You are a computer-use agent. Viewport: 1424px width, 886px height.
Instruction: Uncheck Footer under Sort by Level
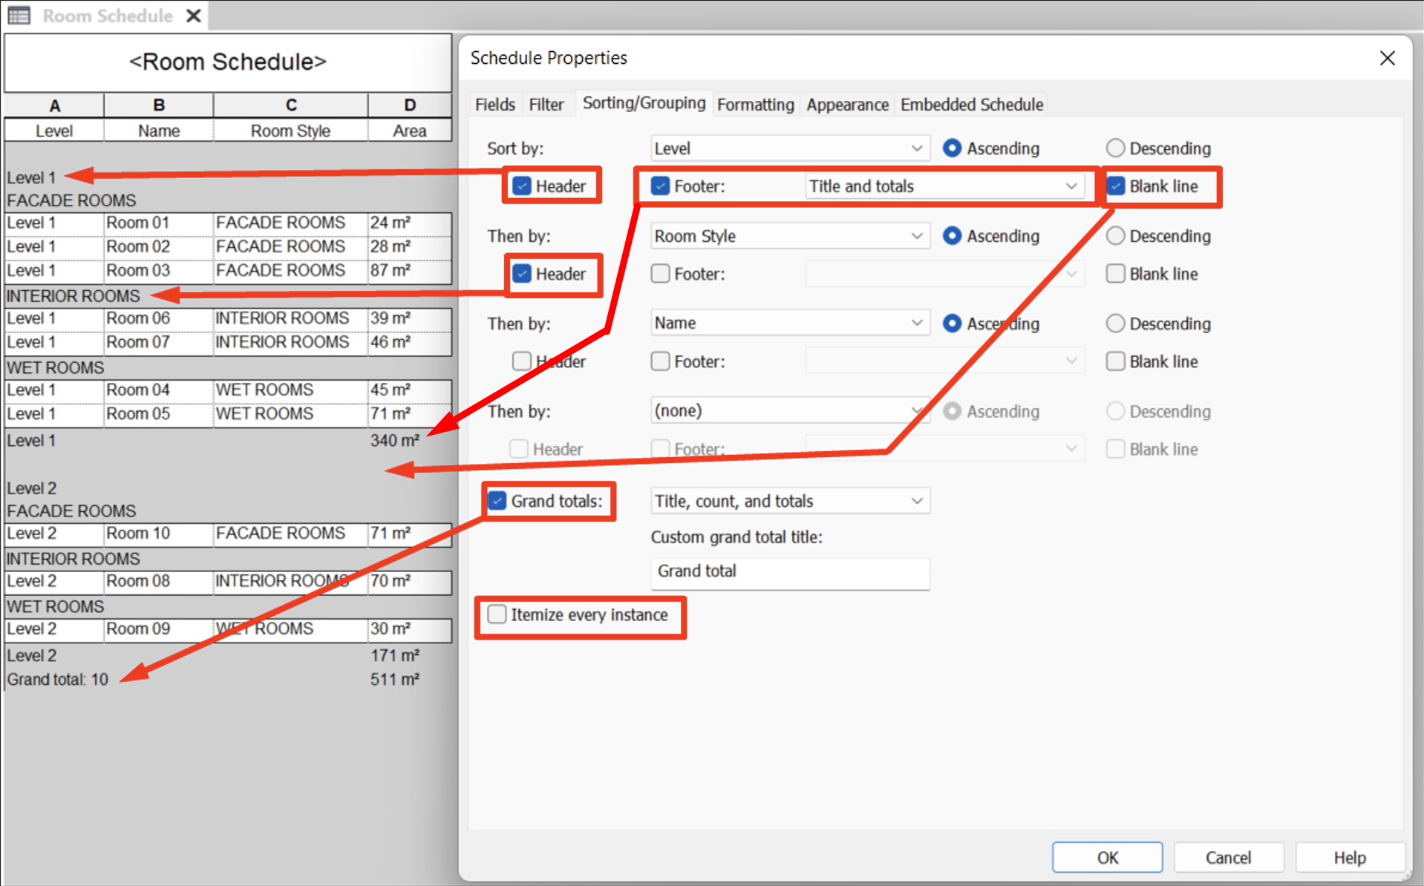tap(660, 186)
